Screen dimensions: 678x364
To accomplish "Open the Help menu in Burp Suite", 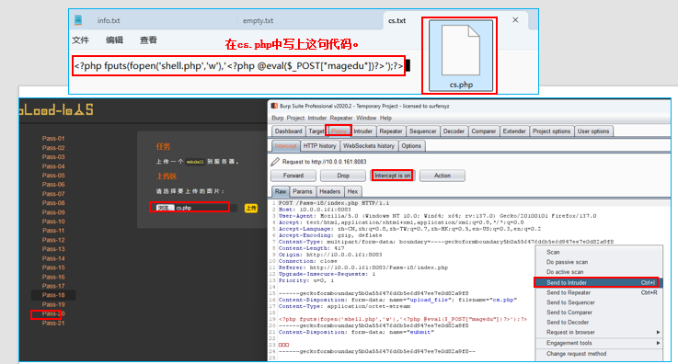I will coord(385,118).
